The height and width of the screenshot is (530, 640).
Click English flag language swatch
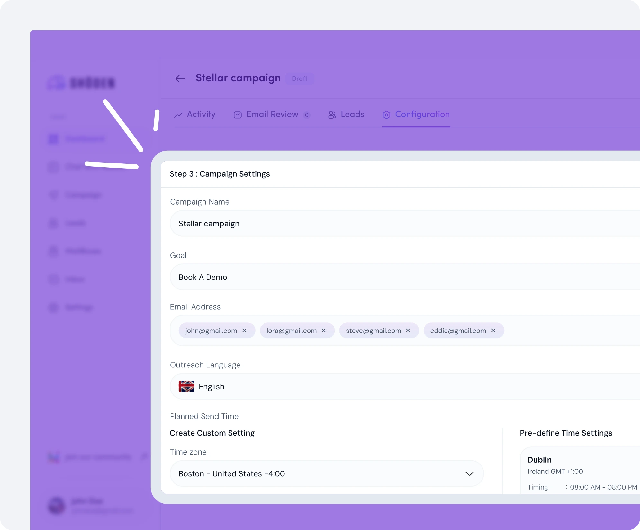click(x=186, y=387)
